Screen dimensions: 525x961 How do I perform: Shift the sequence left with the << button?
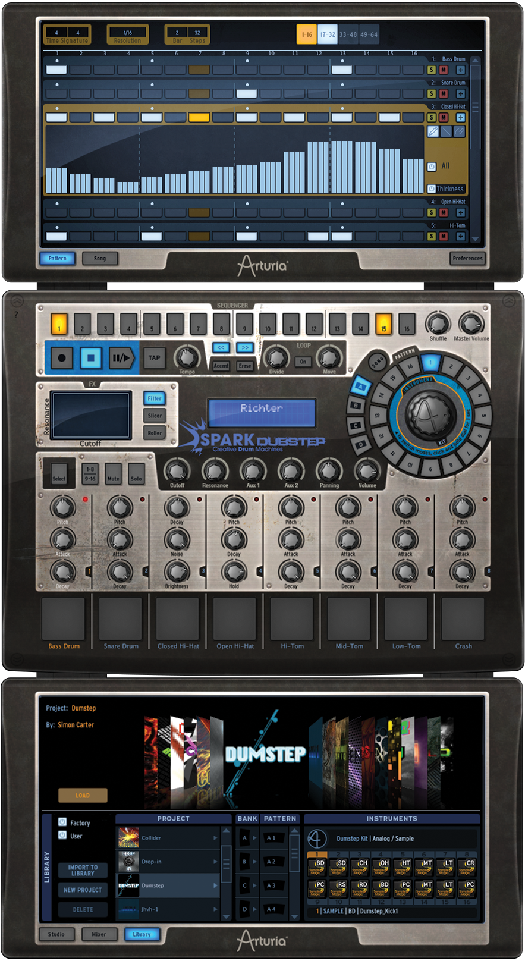(221, 347)
